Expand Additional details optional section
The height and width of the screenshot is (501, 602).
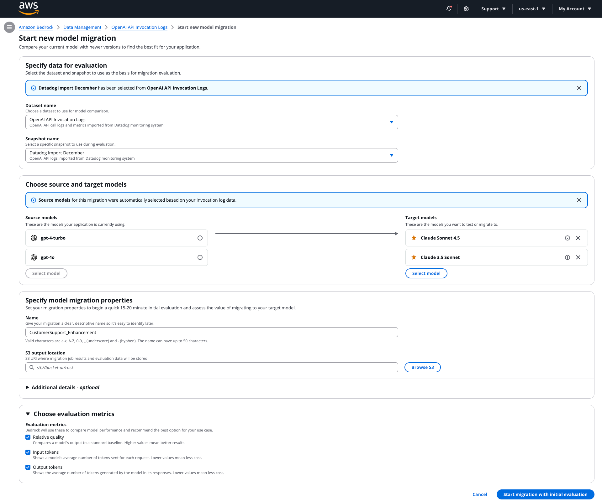click(x=63, y=387)
